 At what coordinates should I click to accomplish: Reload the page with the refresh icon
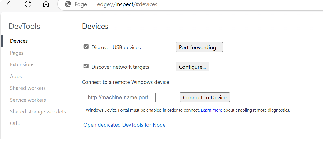(x=28, y=4)
